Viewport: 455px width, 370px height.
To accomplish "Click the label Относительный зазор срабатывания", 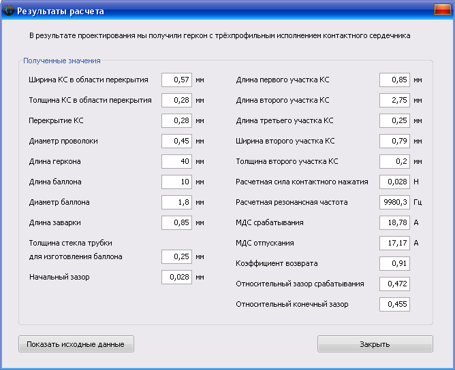I will [x=300, y=284].
